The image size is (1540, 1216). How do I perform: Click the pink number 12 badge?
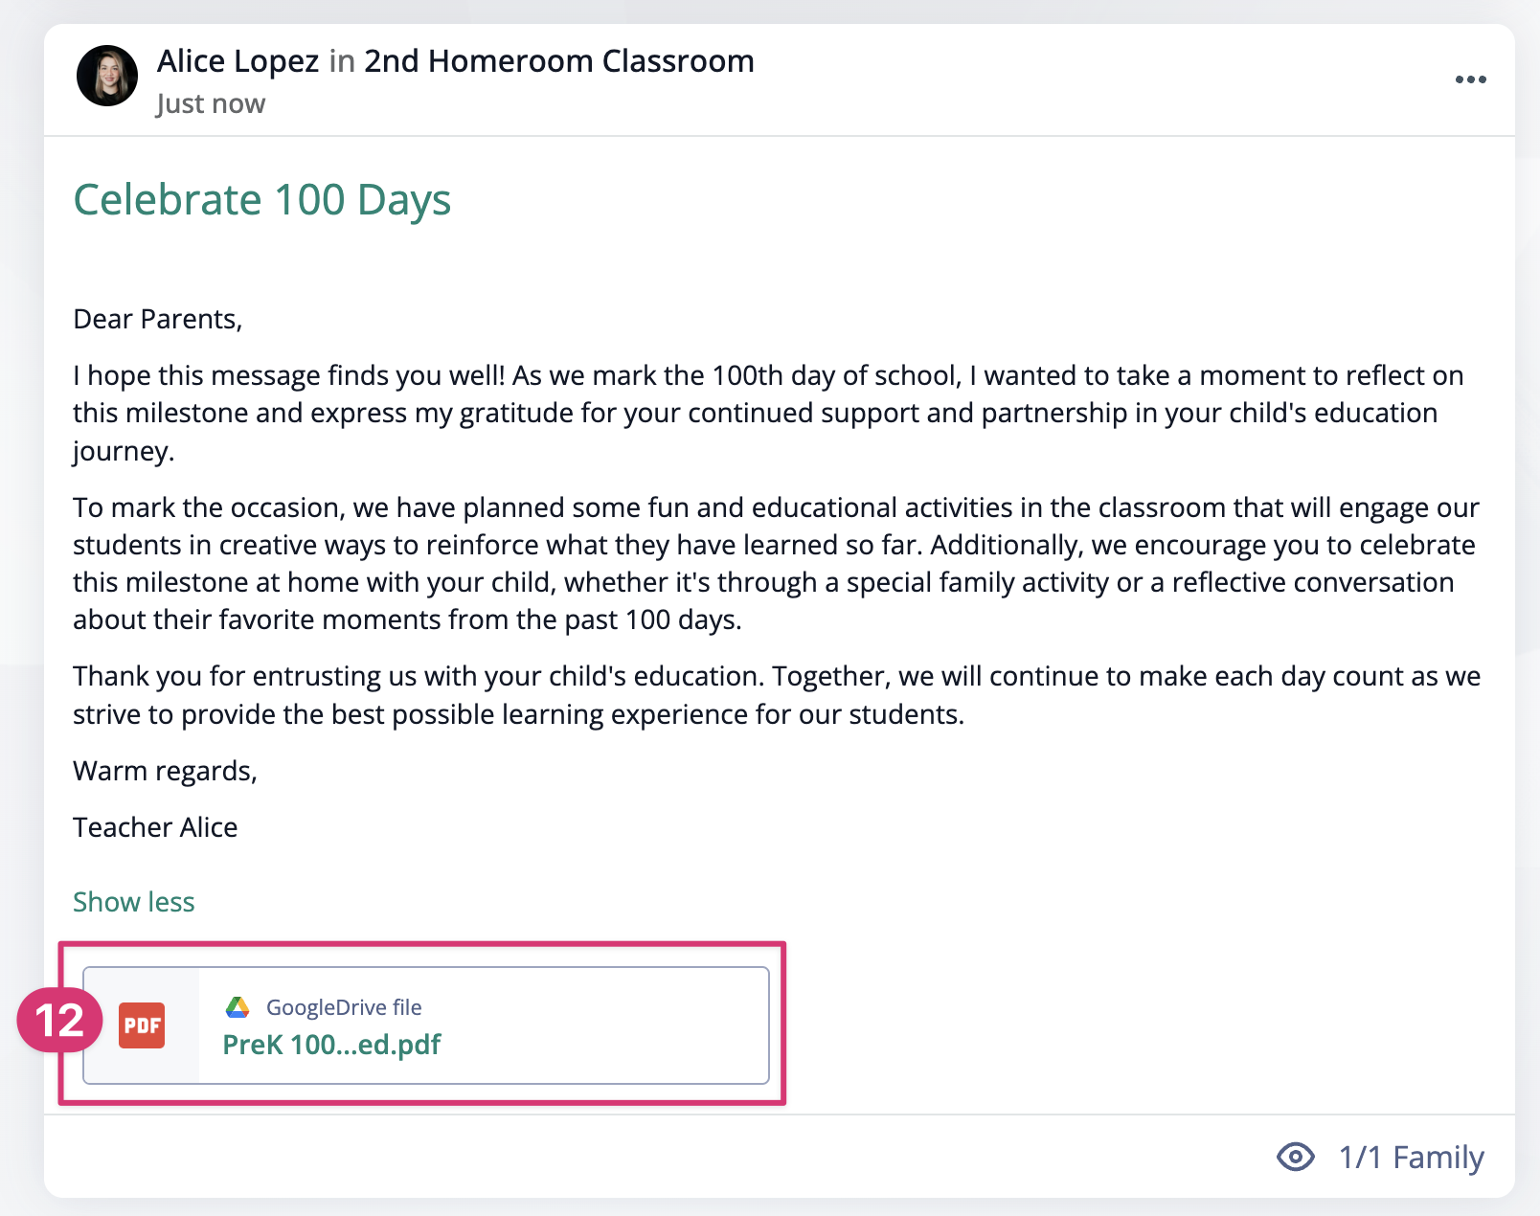(59, 1020)
